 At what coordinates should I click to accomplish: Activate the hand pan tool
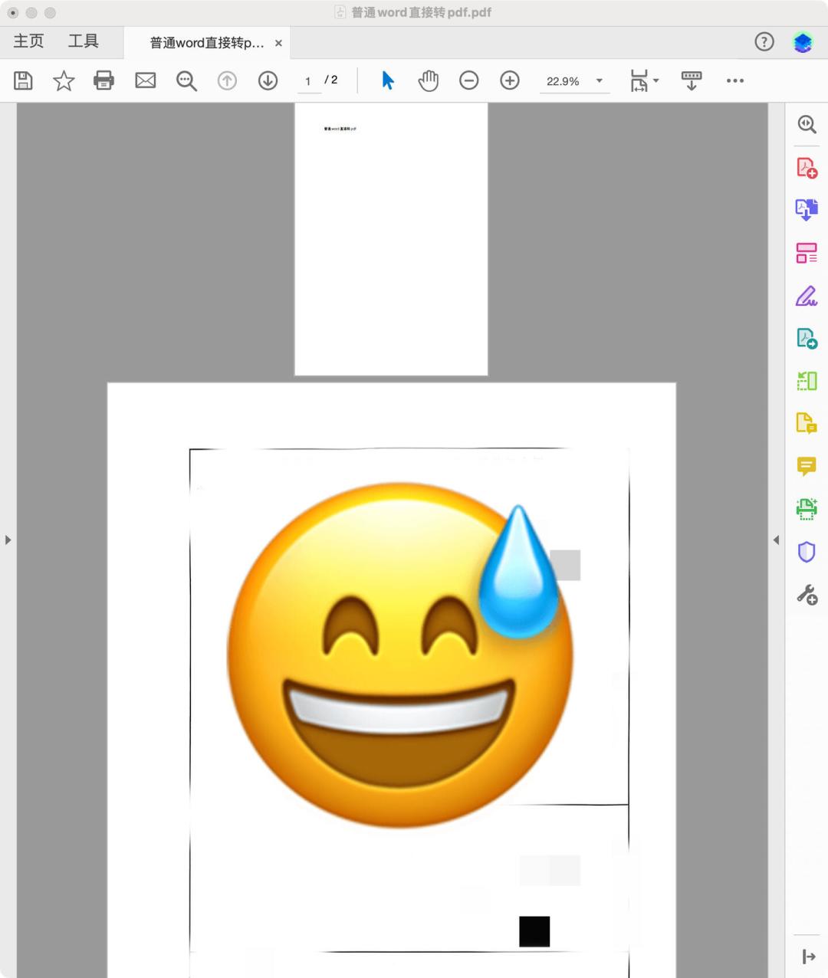429,80
